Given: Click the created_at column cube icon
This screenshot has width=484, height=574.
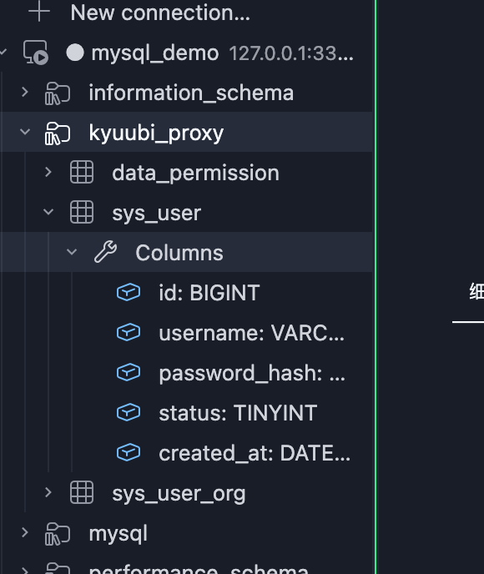Looking at the screenshot, I should (129, 452).
